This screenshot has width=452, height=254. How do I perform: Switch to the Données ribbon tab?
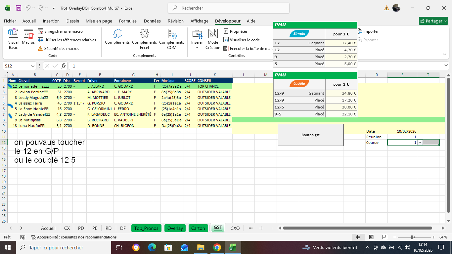152,21
